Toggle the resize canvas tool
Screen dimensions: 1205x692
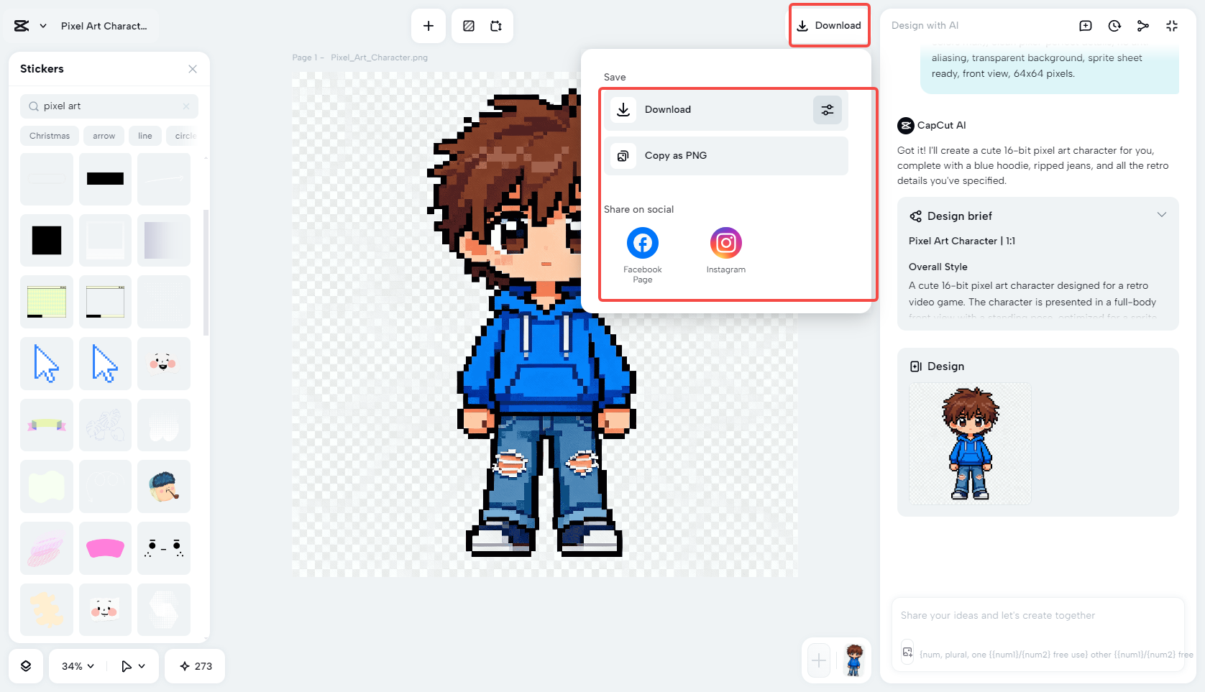click(495, 26)
